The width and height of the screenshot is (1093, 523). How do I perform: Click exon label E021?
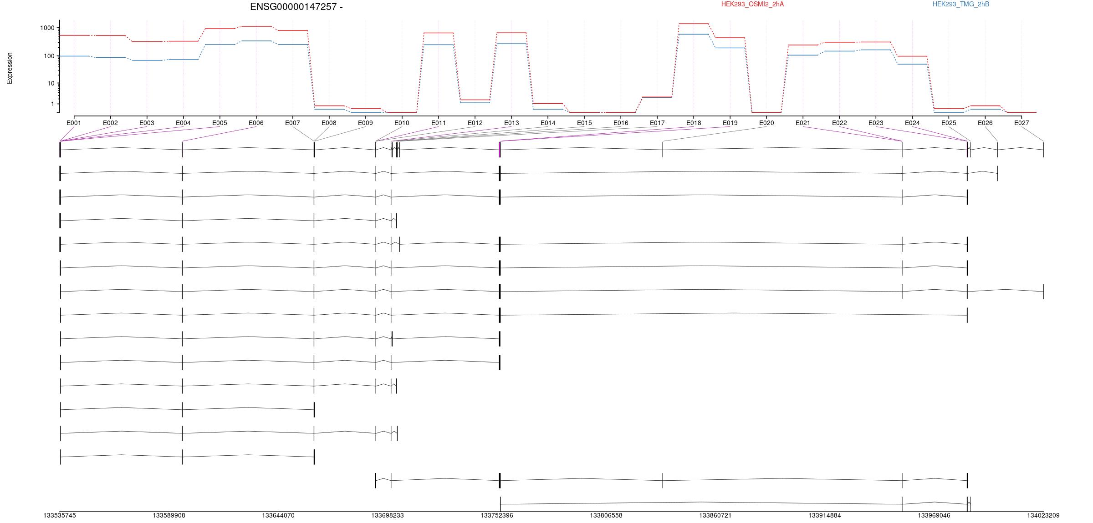pyautogui.click(x=803, y=123)
